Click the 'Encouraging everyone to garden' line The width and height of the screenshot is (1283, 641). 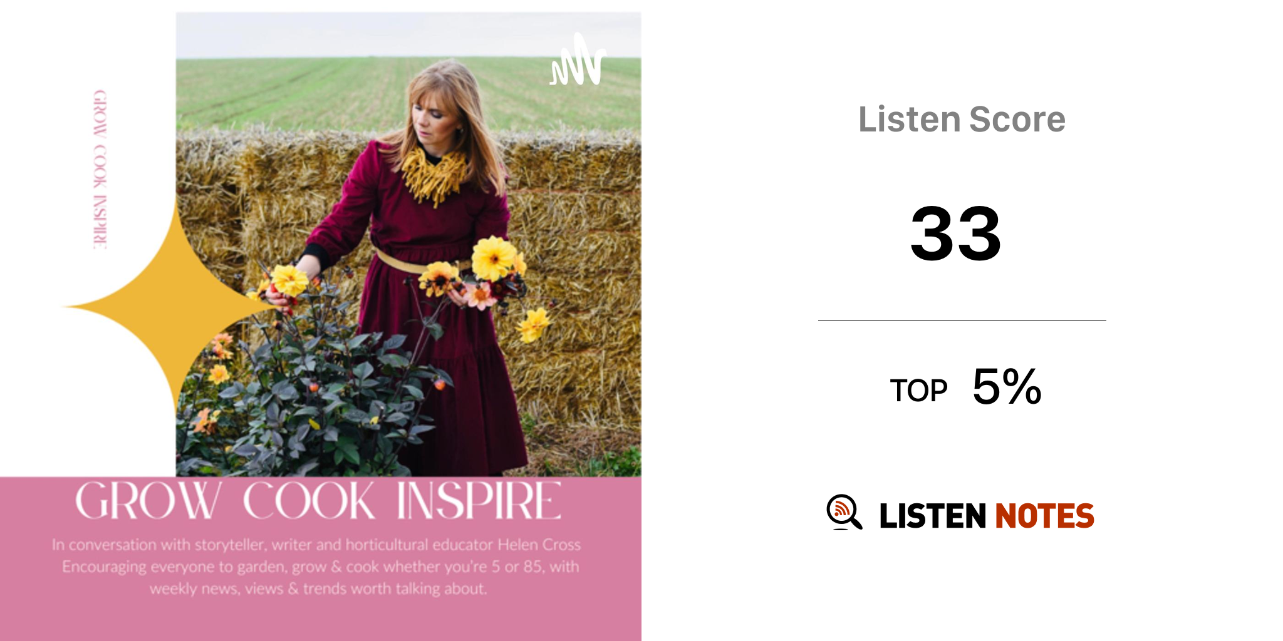(320, 567)
